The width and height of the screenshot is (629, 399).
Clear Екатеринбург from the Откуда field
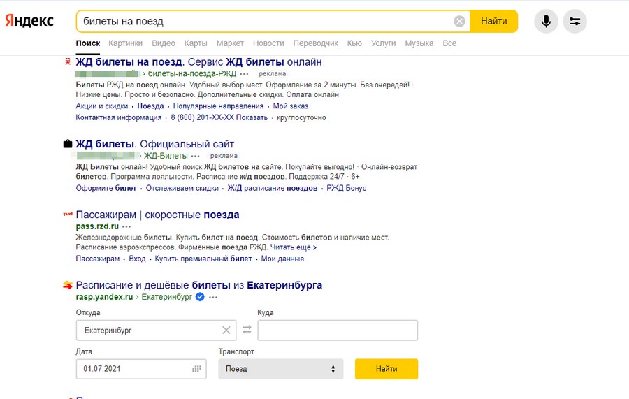pos(226,330)
